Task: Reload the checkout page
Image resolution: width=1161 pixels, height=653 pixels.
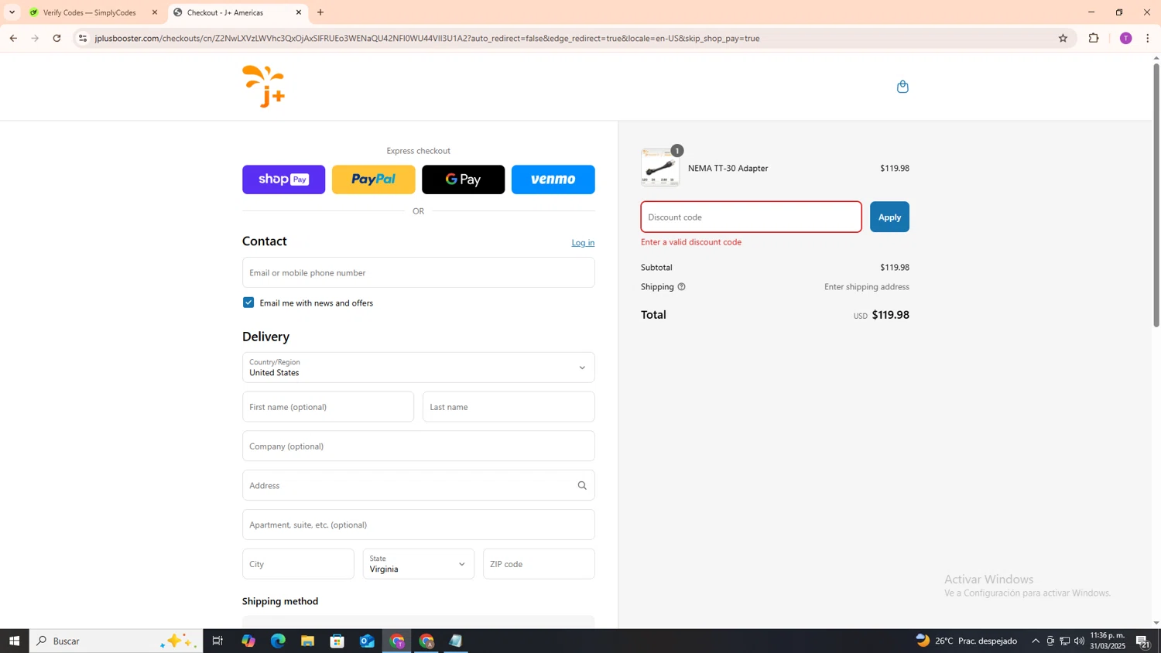Action: (57, 38)
